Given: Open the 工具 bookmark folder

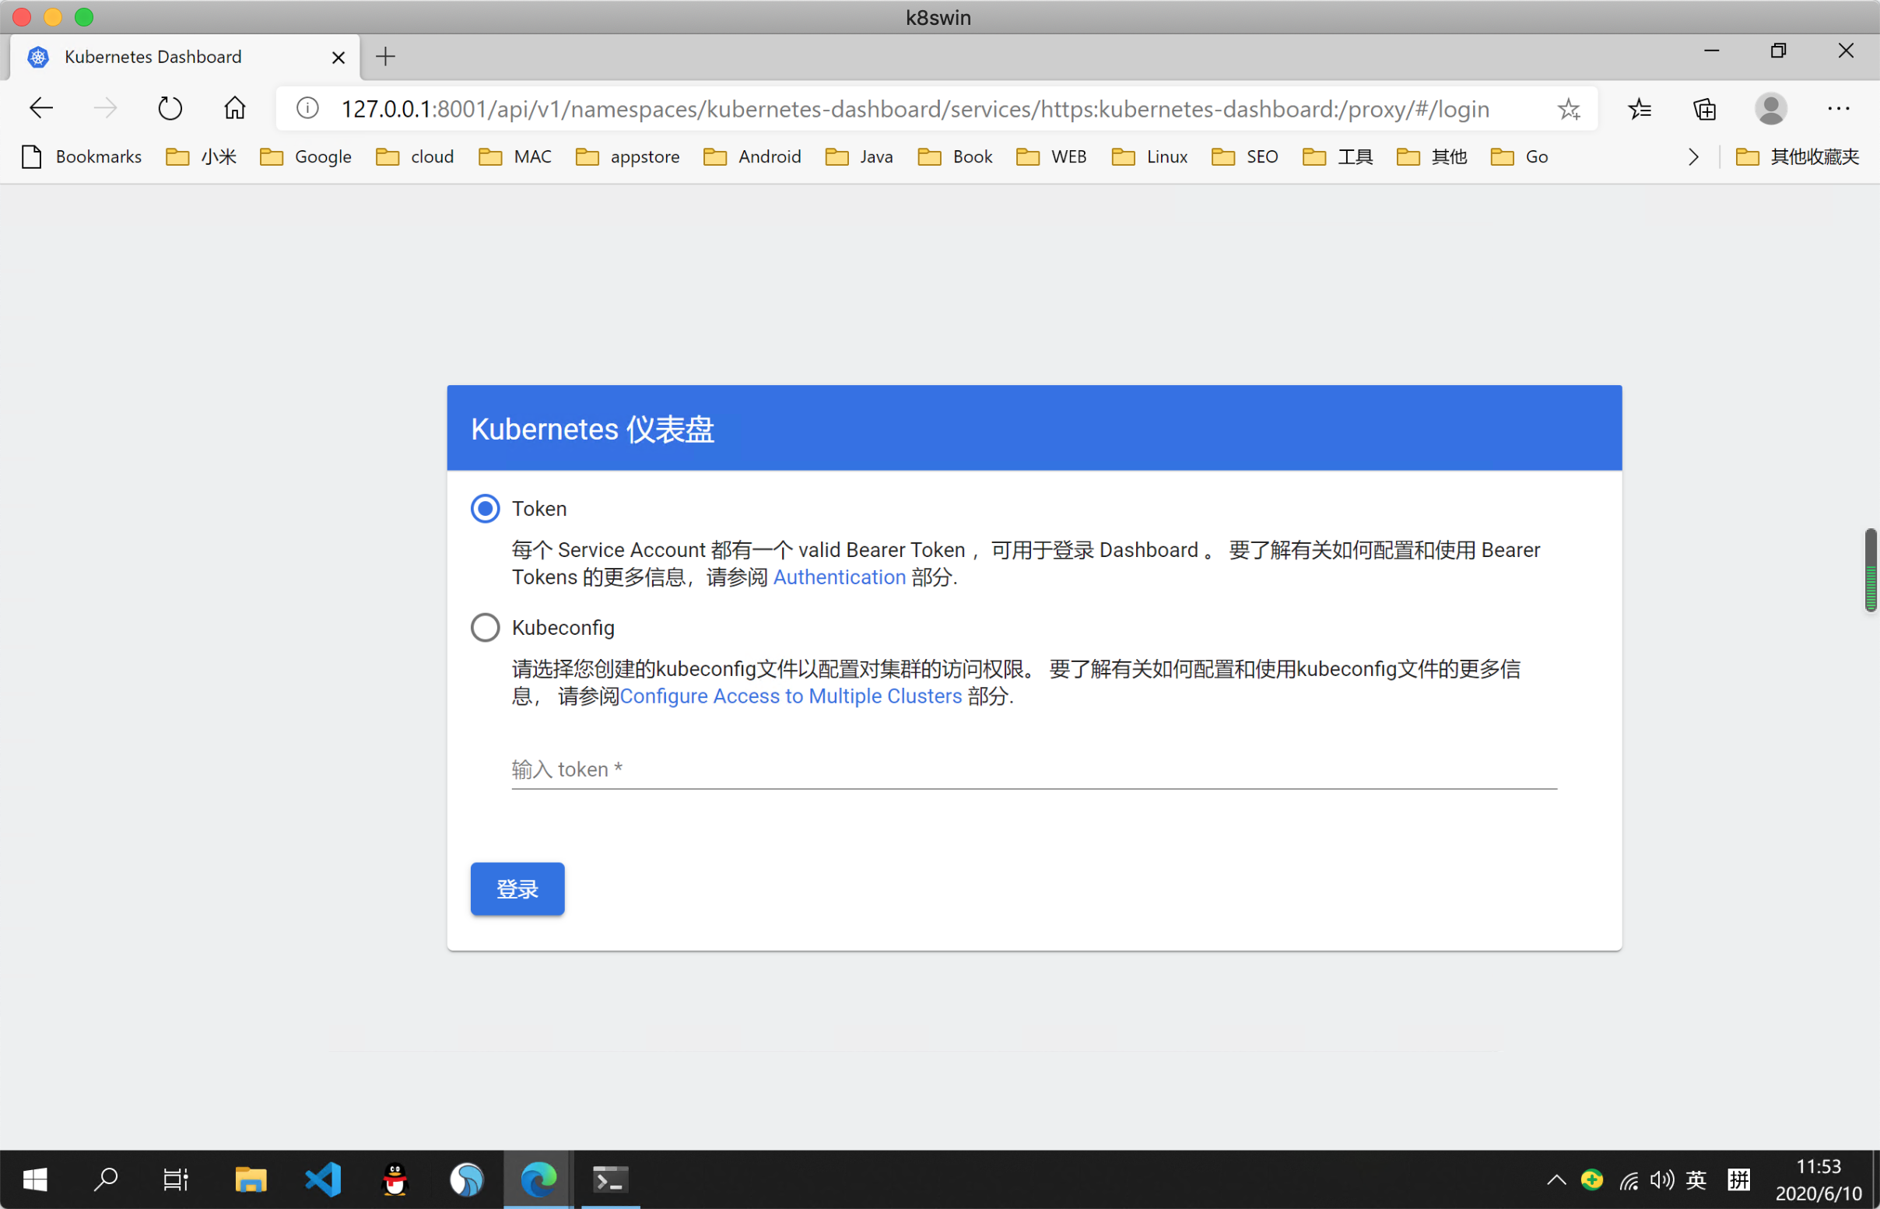Looking at the screenshot, I should point(1338,157).
